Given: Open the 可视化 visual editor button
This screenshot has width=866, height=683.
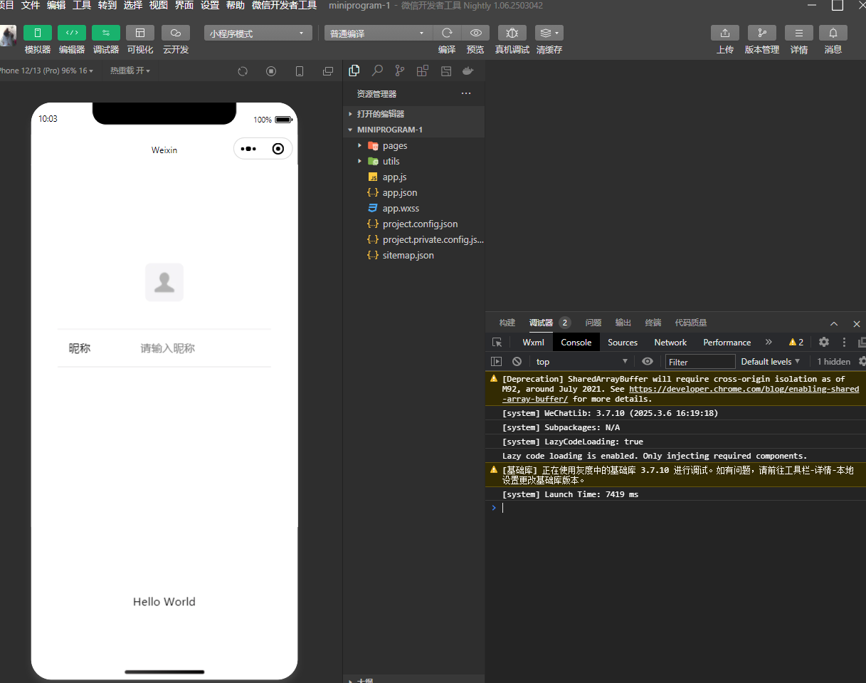Looking at the screenshot, I should (x=140, y=33).
